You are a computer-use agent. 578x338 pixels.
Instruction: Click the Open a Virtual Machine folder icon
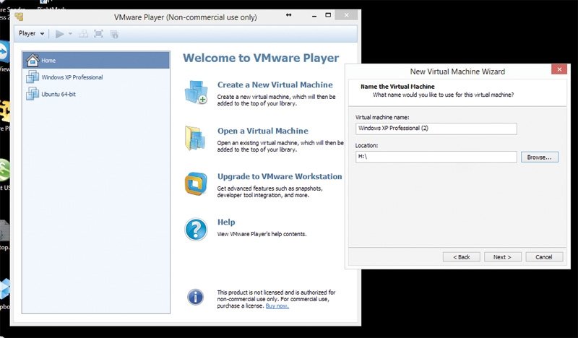[x=195, y=138]
